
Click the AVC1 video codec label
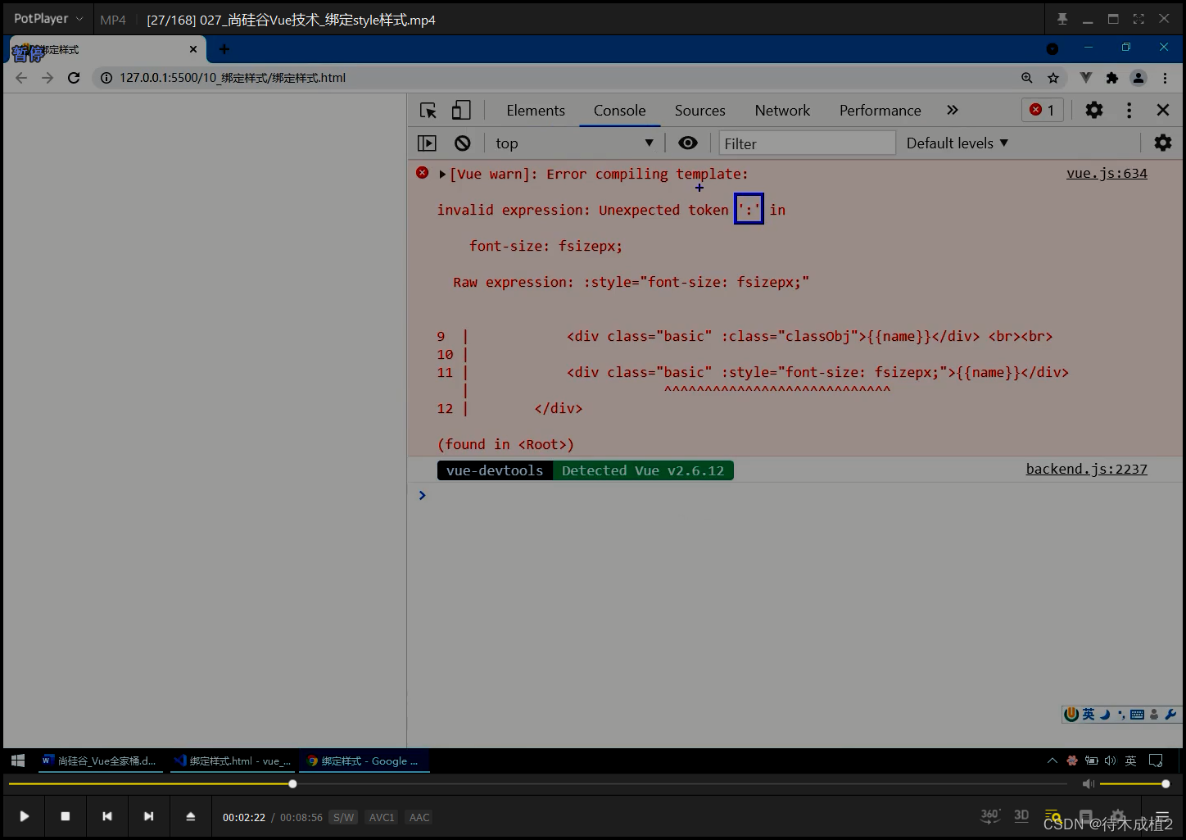coord(382,817)
